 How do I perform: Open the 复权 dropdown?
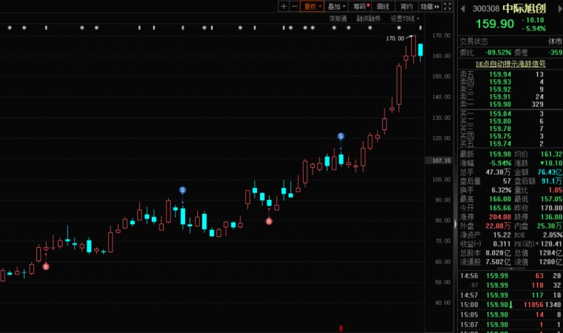(x=311, y=6)
